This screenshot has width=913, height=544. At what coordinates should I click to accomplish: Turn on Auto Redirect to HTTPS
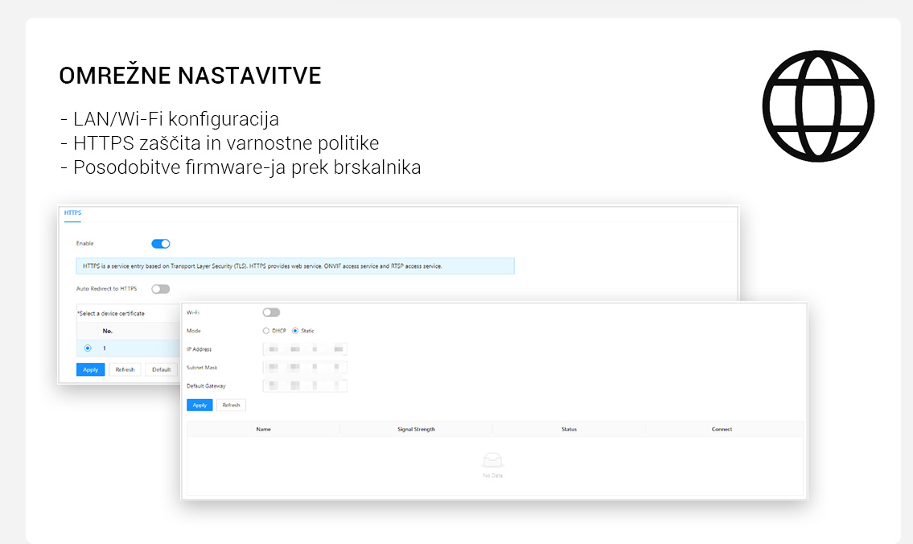(x=161, y=289)
